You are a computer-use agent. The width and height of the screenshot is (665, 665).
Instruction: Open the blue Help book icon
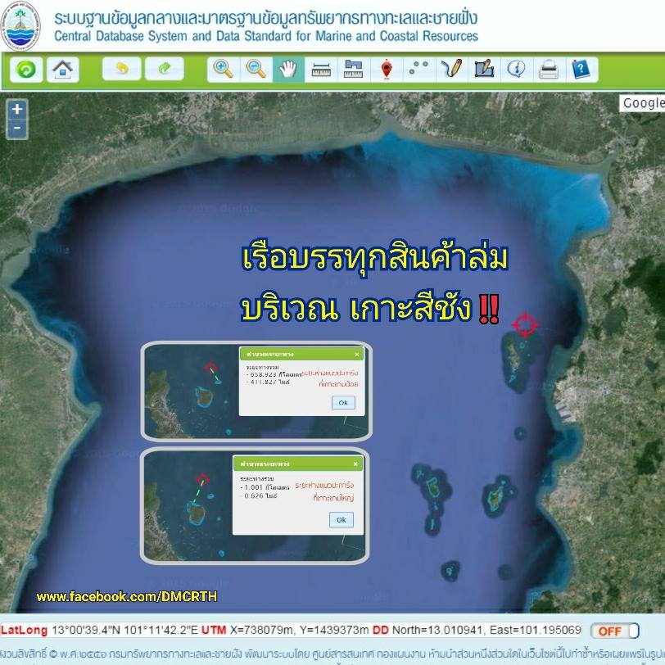581,69
